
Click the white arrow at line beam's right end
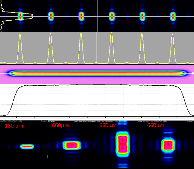[x=193, y=73]
